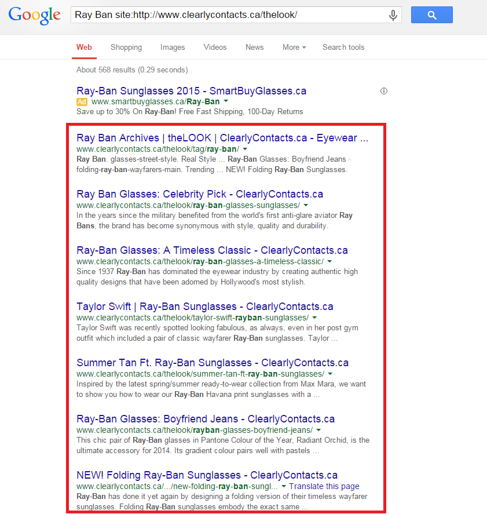The image size is (487, 514).
Task: Open dropdown next to taylor-swift-rayban-sunglasses URL
Action: [314, 318]
